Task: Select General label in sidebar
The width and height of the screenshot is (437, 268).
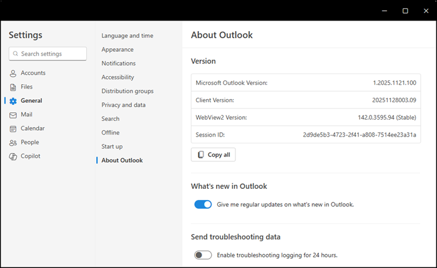Action: (x=31, y=101)
